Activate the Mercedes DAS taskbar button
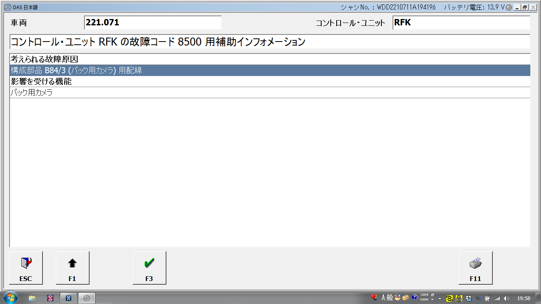Image resolution: width=541 pixels, height=304 pixels. click(87, 298)
